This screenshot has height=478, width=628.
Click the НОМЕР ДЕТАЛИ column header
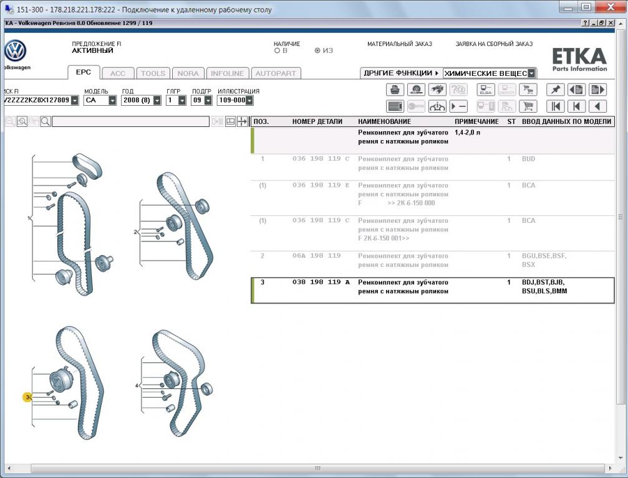(x=317, y=121)
